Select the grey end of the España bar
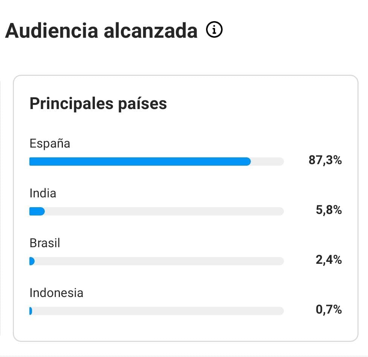Image resolution: width=368 pixels, height=357 pixels. [x=267, y=162]
